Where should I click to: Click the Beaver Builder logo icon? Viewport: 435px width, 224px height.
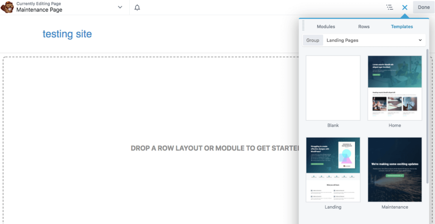click(7, 7)
